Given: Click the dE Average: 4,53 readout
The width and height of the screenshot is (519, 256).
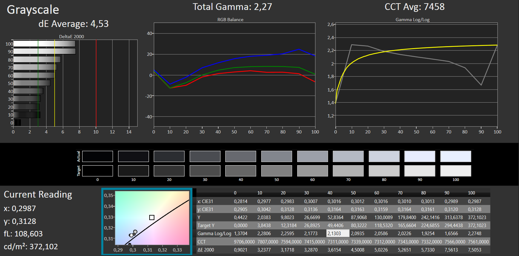Looking at the screenshot, I should click(x=74, y=24).
